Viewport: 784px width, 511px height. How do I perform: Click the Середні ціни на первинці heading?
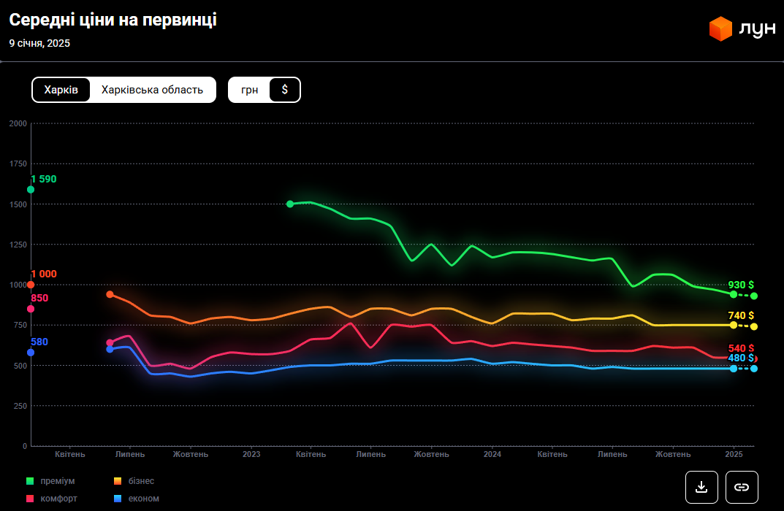(113, 20)
